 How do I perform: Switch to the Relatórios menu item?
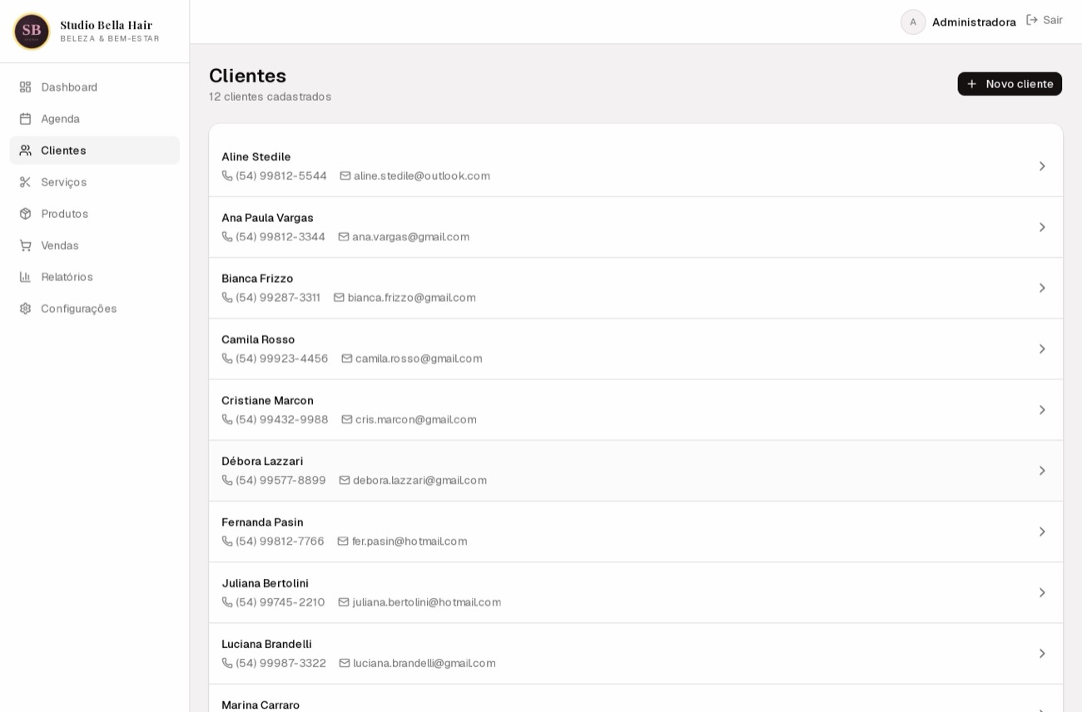coord(94,277)
